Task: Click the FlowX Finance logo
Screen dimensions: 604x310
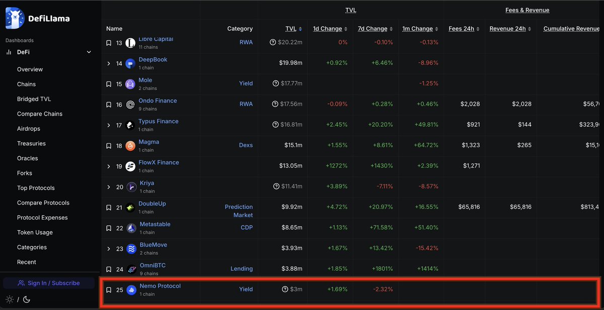Action: tap(130, 166)
